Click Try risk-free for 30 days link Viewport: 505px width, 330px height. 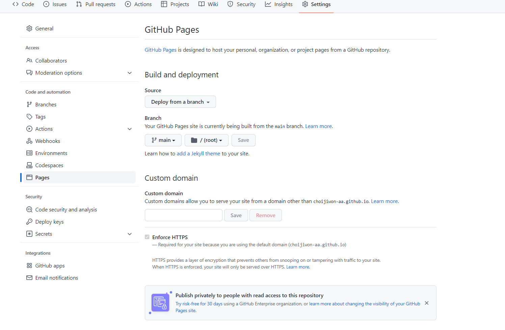tap(199, 304)
